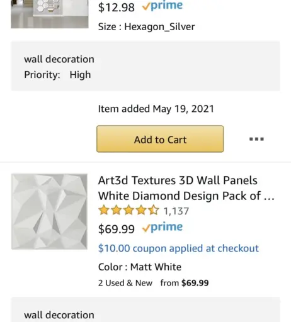Screen dimensions: 291x322
Task: Open the 2 Used & New offers link
Action: click(125, 283)
